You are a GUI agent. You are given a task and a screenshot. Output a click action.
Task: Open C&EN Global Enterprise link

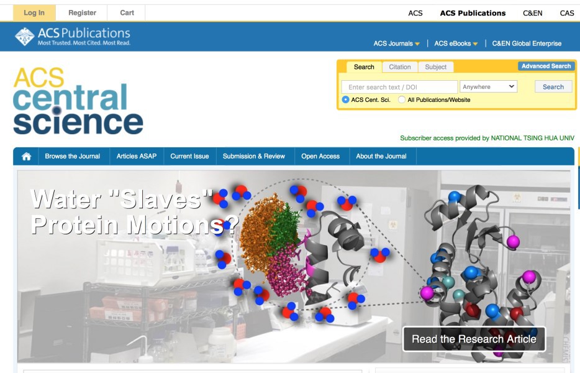[x=527, y=44]
